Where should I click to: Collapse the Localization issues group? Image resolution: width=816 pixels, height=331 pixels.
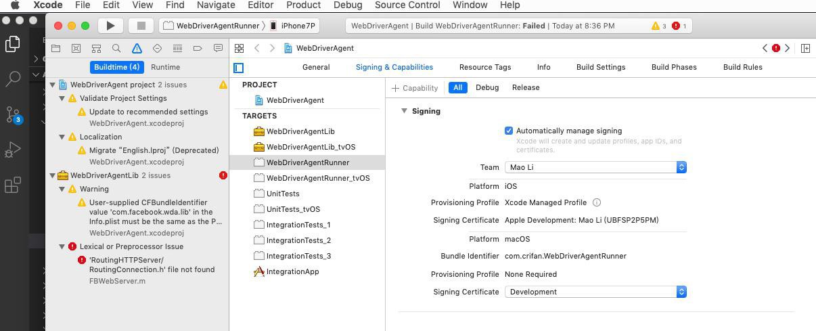click(x=62, y=137)
